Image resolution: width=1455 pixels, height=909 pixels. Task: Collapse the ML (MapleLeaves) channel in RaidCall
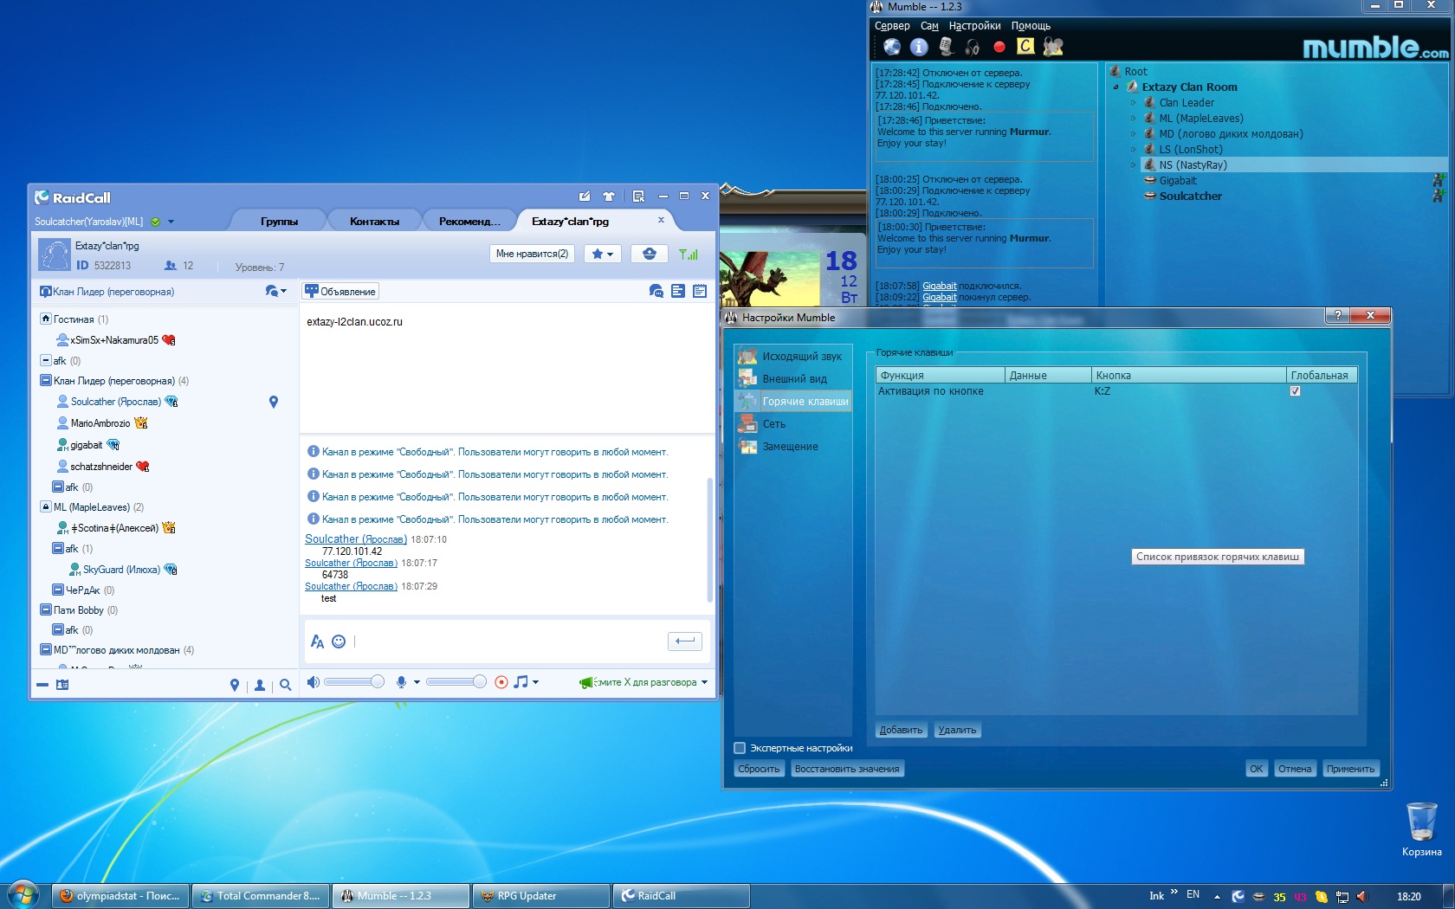(x=46, y=507)
